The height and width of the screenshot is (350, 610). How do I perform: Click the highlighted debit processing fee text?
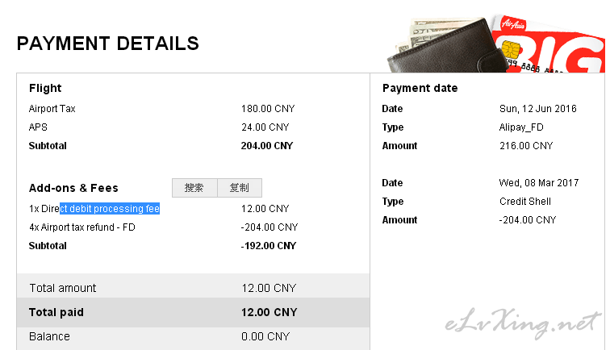pos(110,209)
